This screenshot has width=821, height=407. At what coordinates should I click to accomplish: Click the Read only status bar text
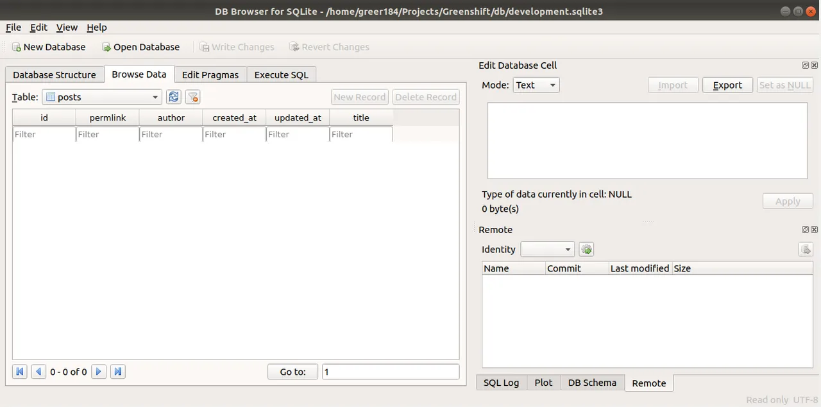coord(767,399)
